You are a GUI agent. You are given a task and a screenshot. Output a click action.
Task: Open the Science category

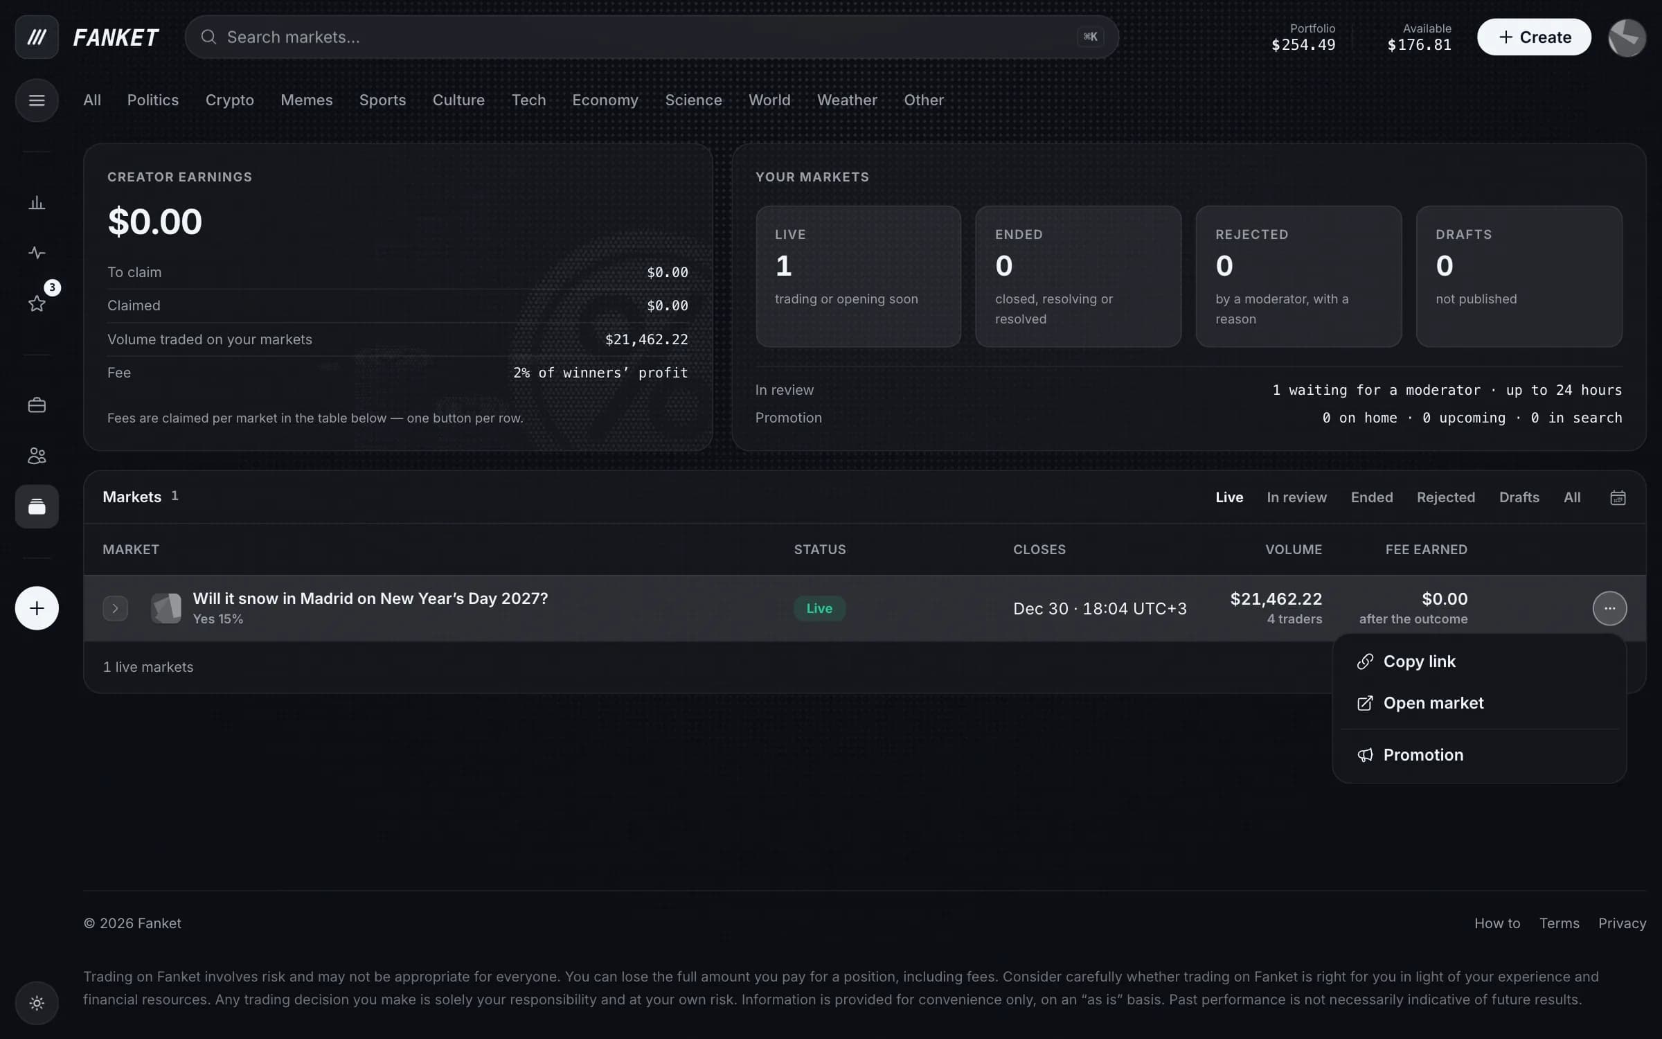(x=693, y=100)
